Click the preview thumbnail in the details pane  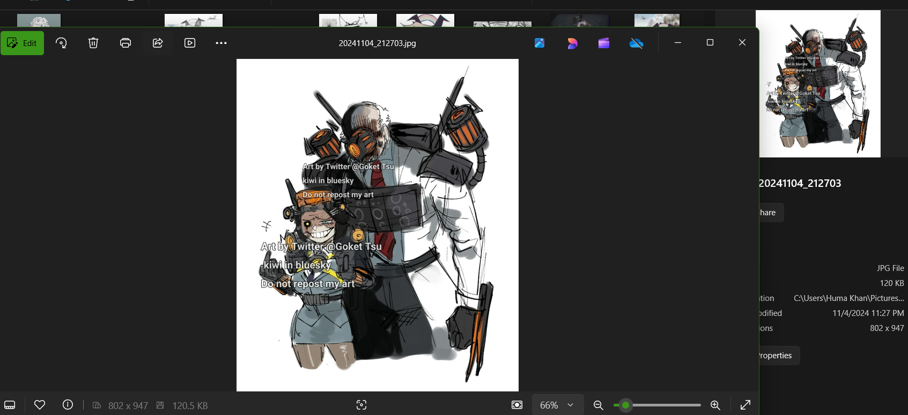tap(818, 84)
